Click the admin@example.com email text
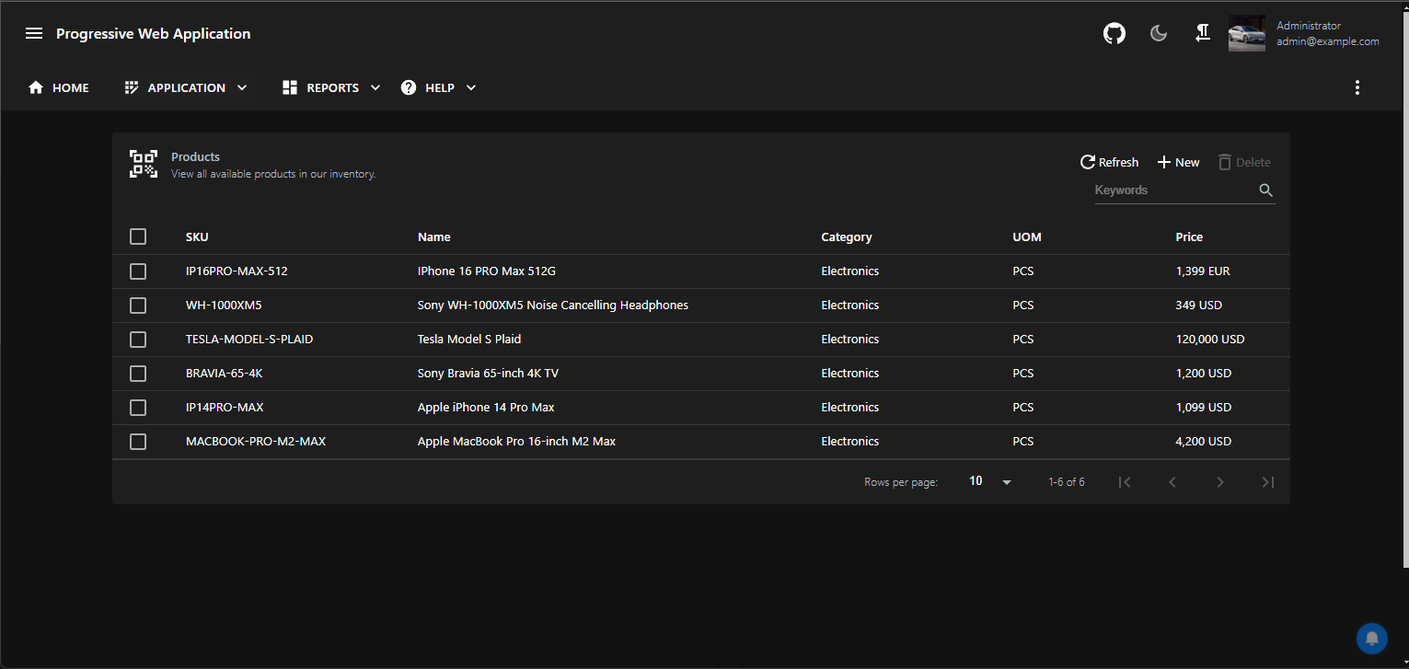This screenshot has width=1409, height=669. click(x=1328, y=41)
